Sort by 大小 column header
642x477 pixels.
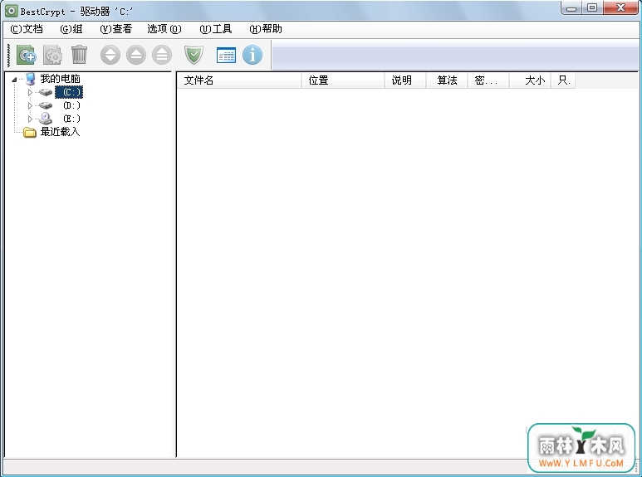click(x=530, y=80)
